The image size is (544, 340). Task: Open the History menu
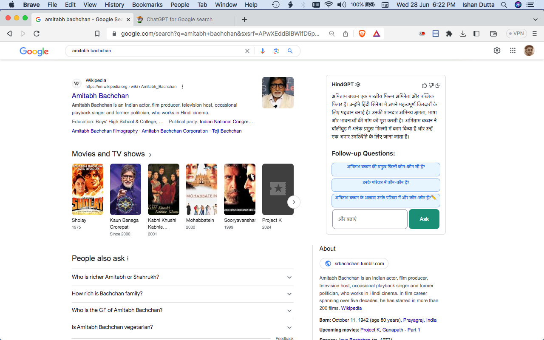coord(114,5)
